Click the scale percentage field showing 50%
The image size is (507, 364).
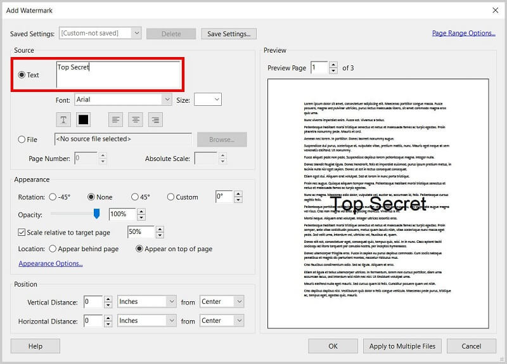(141, 232)
